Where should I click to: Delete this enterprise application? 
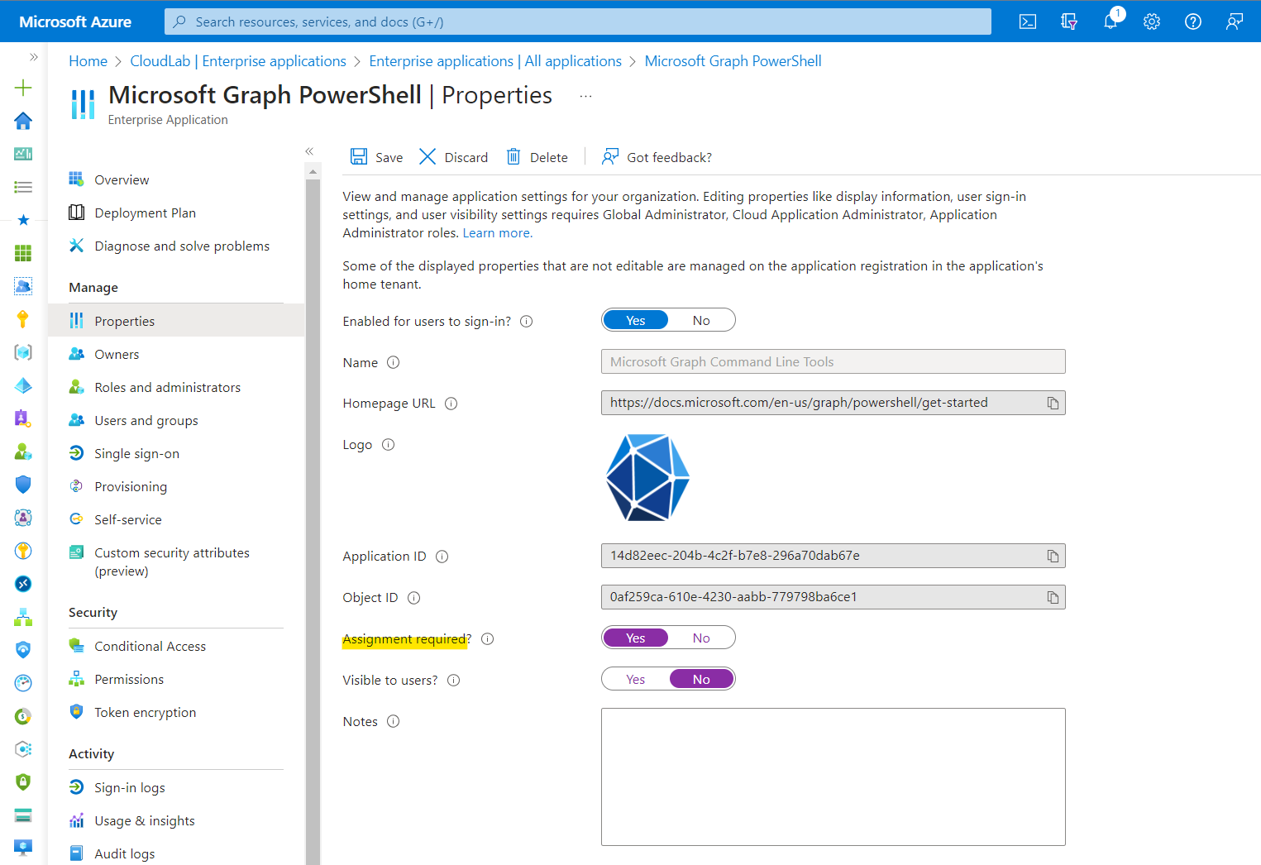[537, 157]
